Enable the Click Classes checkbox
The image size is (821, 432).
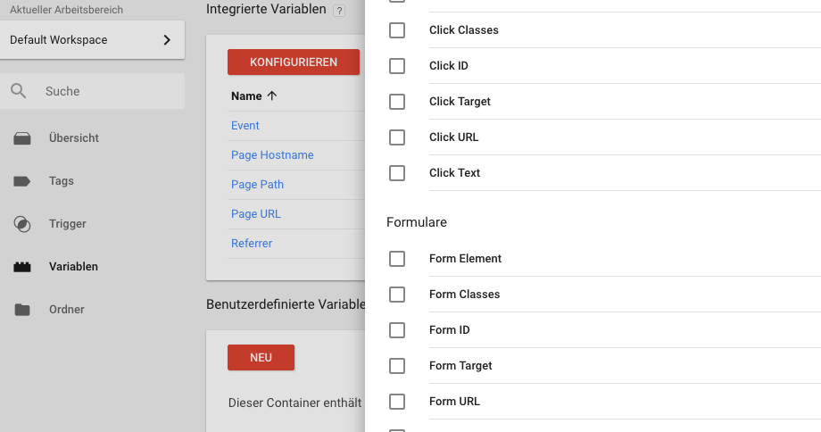pos(397,30)
